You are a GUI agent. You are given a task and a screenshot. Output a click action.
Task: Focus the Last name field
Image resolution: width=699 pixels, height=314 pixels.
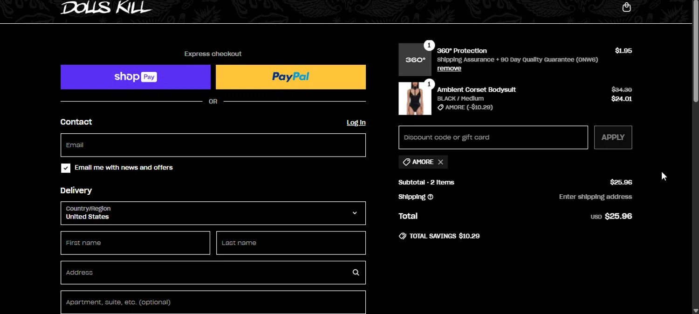291,243
